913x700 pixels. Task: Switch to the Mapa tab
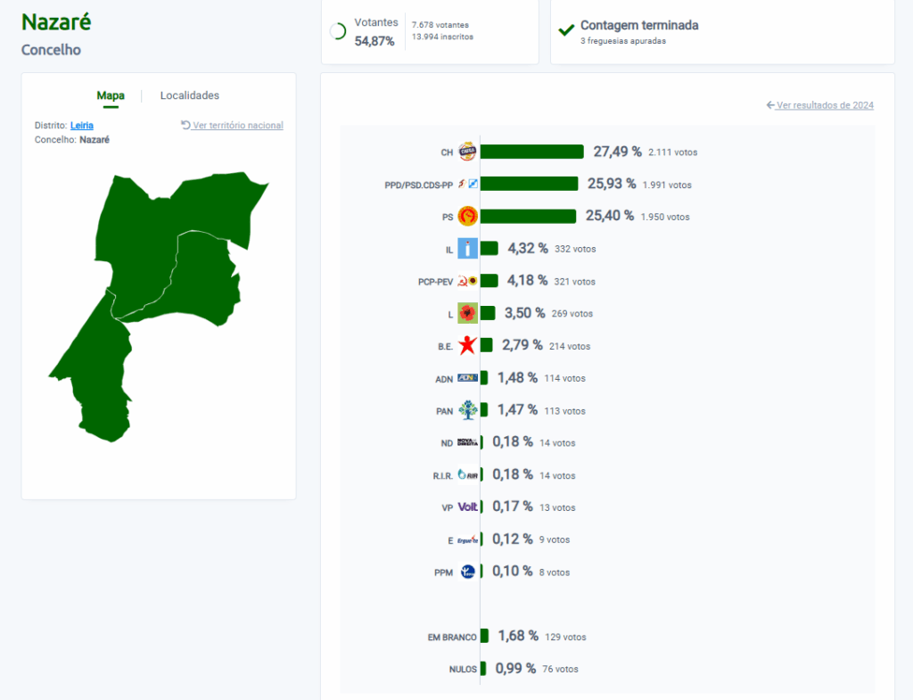tap(111, 95)
